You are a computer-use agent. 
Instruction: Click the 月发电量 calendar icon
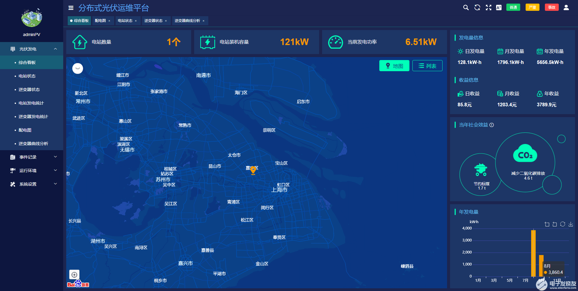pos(500,51)
